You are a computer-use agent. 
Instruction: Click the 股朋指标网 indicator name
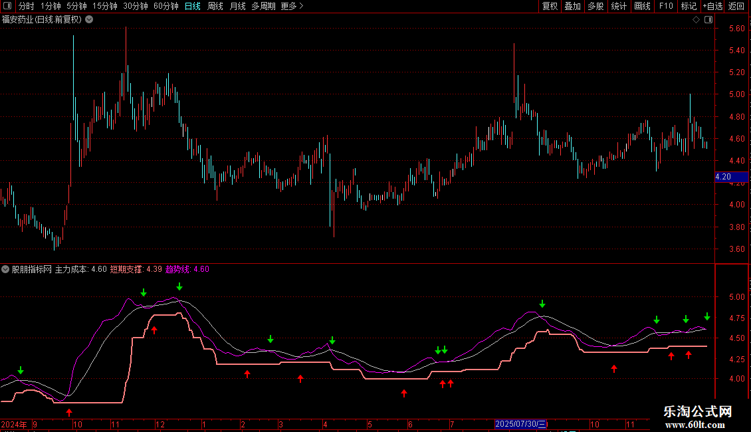(x=32, y=269)
